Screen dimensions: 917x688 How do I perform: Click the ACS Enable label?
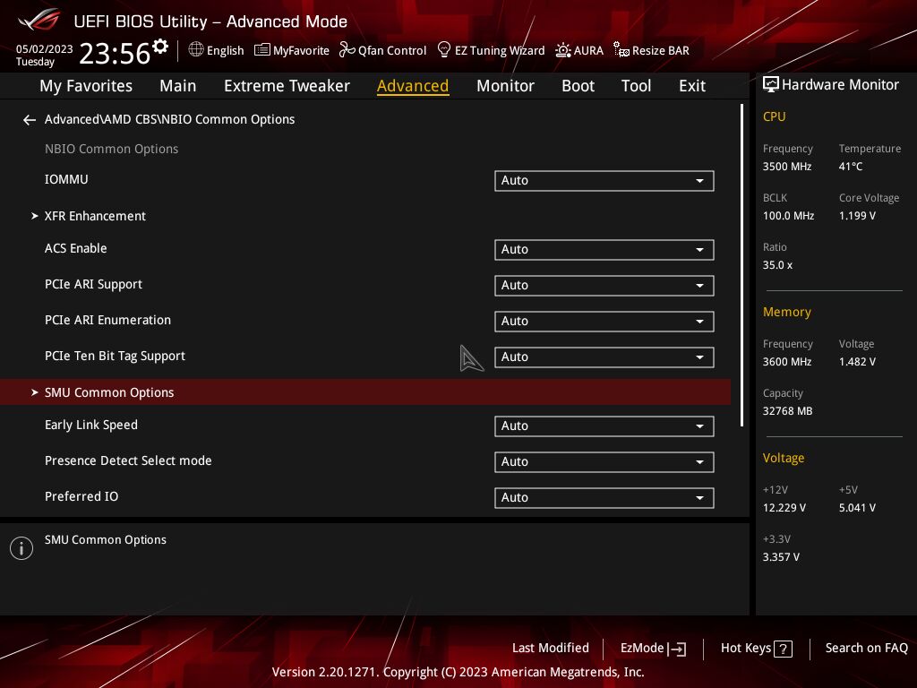(x=76, y=249)
